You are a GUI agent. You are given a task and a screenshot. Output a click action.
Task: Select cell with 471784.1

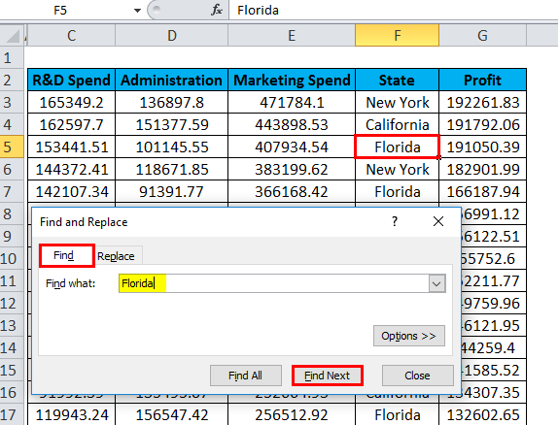pyautogui.click(x=292, y=102)
